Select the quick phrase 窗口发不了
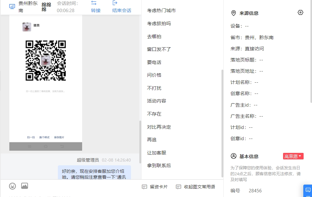 point(159,49)
